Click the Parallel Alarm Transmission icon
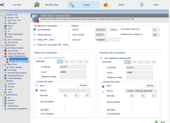Viewport: 170px width, 123px height. point(7,62)
